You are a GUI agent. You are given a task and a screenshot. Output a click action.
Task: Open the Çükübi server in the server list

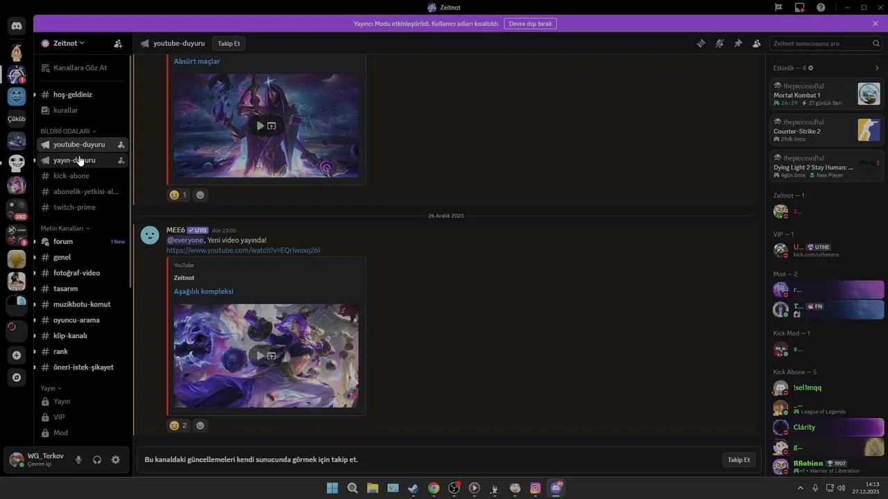click(x=17, y=119)
